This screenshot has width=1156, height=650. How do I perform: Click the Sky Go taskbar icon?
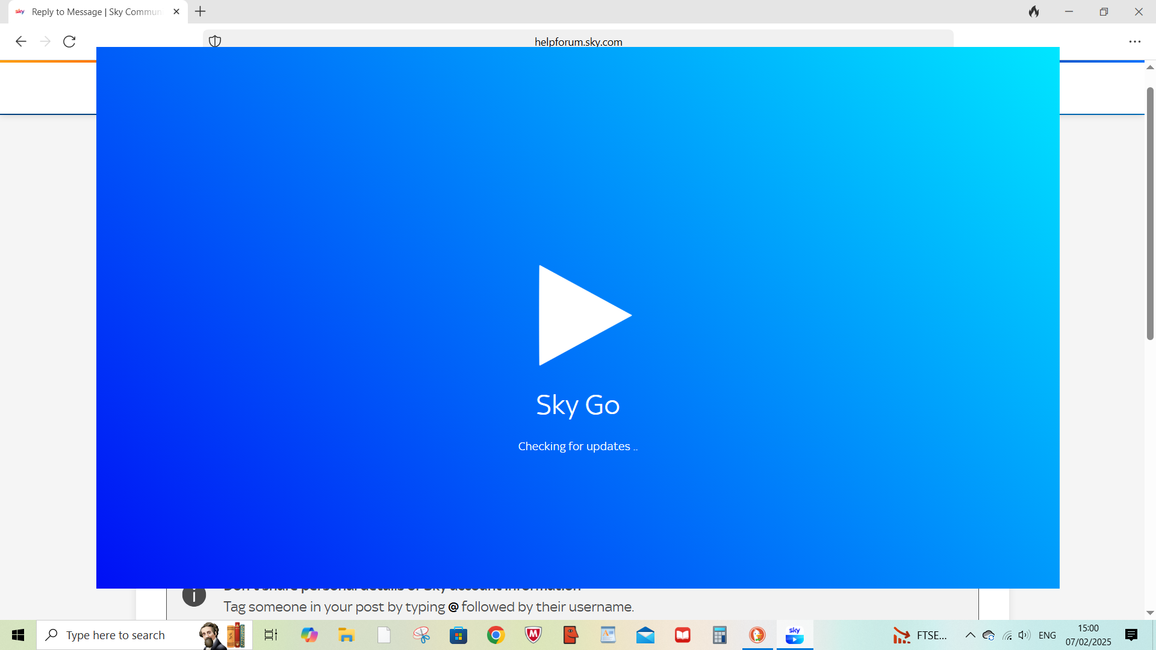(794, 635)
